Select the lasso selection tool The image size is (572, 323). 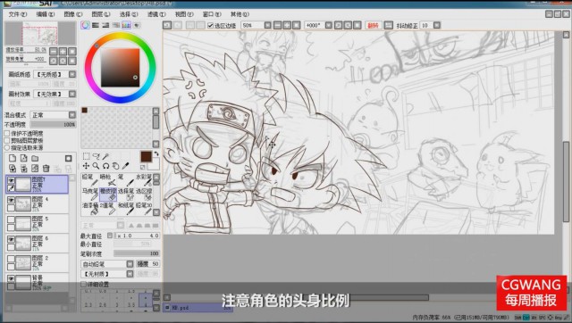[96, 156]
